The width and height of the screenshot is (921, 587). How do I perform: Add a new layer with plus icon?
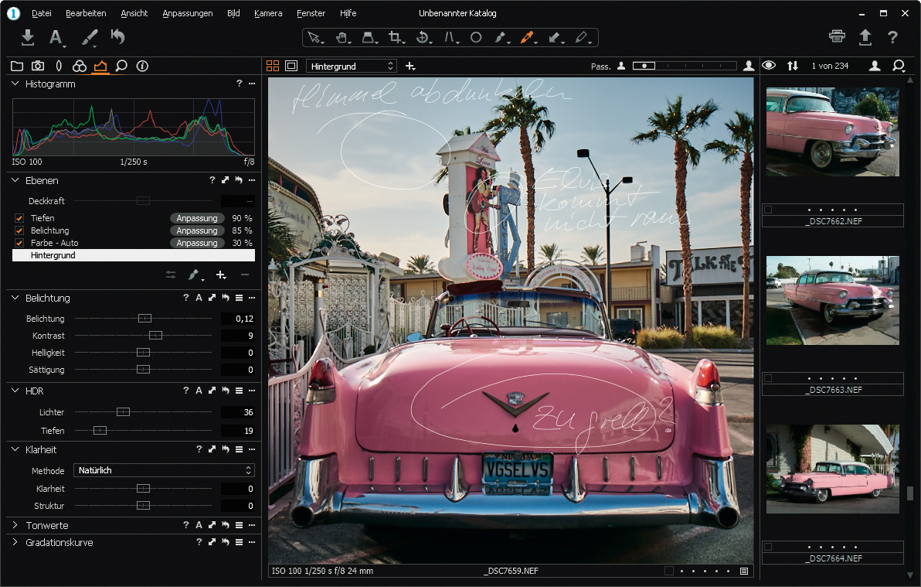coord(221,275)
